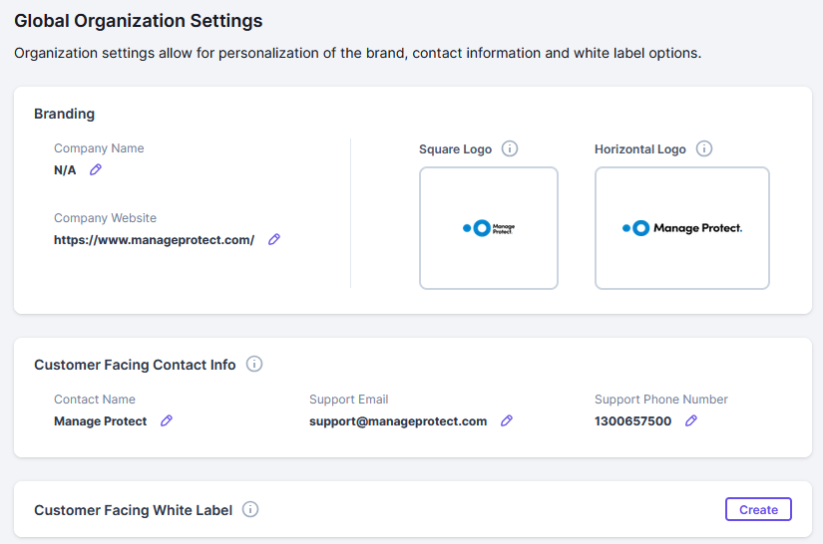The height and width of the screenshot is (544, 823).
Task: Click the Create white label button
Action: (x=758, y=509)
